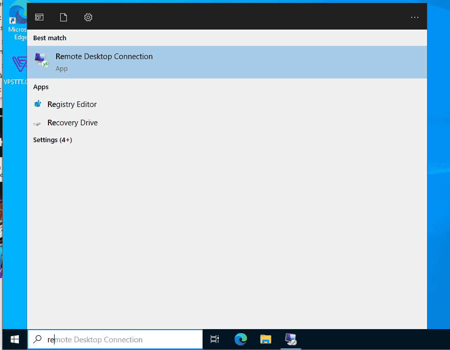Open Task View from the taskbar

click(x=215, y=339)
